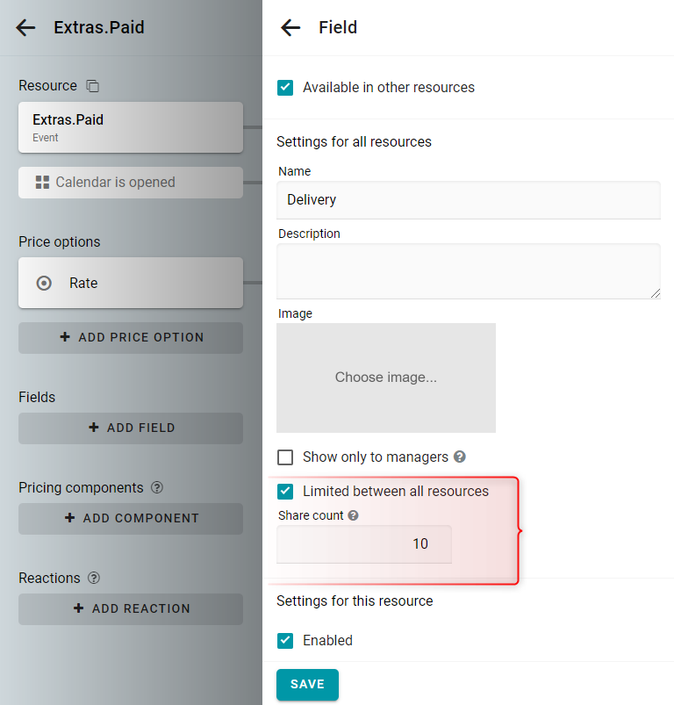Screen dimensions: 674x705
Task: Save the field settings
Action: [307, 684]
